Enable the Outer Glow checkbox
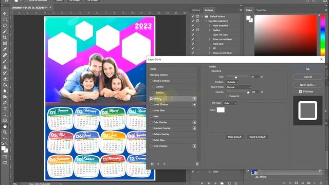Screen dimensions: 329x185 [x=151, y=140]
